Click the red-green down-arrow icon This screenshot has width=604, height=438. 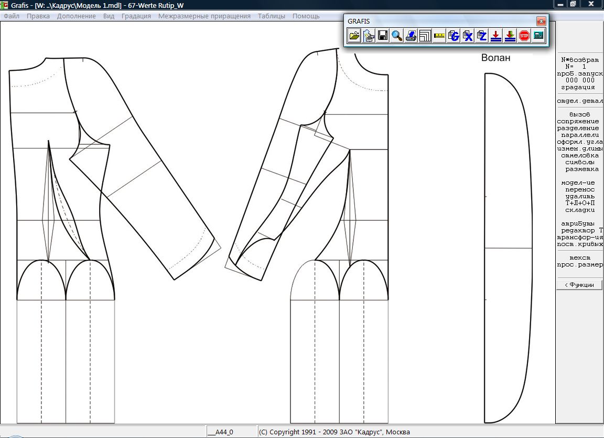tap(510, 36)
